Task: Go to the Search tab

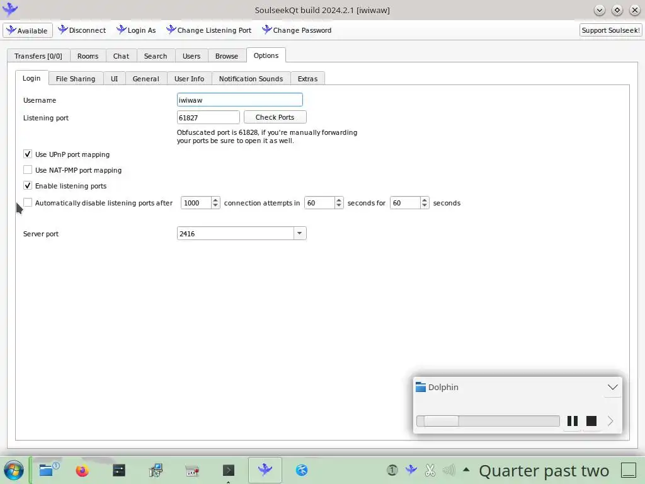Action: (x=156, y=56)
